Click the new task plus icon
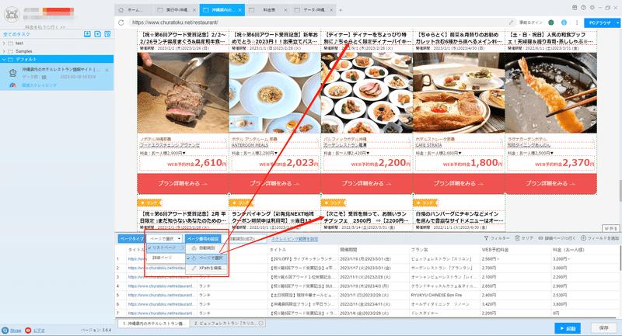The height and width of the screenshot is (336, 622). [x=98, y=34]
